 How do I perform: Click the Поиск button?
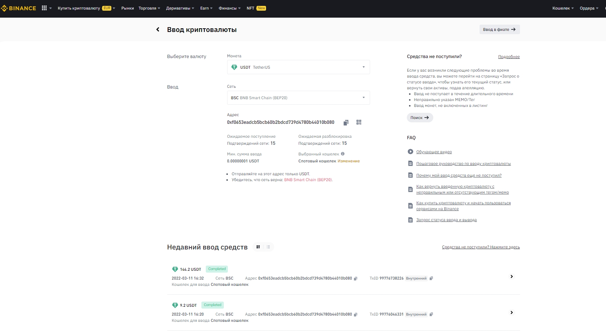tap(420, 118)
